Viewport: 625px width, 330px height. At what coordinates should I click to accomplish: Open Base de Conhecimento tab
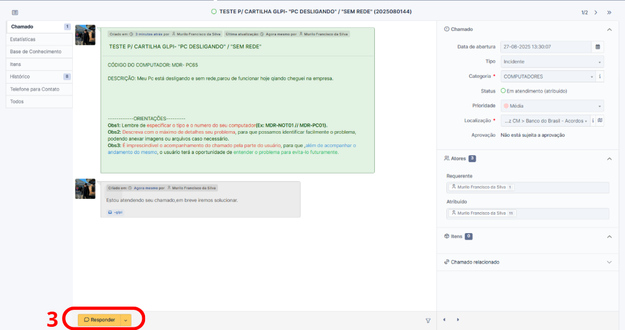[39, 52]
